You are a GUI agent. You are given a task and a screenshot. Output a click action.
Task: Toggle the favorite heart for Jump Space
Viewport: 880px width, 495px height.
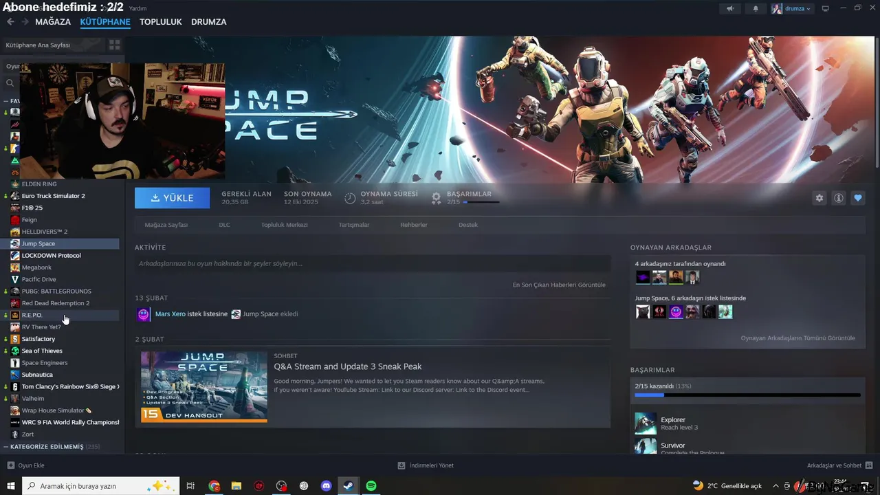pyautogui.click(x=858, y=198)
